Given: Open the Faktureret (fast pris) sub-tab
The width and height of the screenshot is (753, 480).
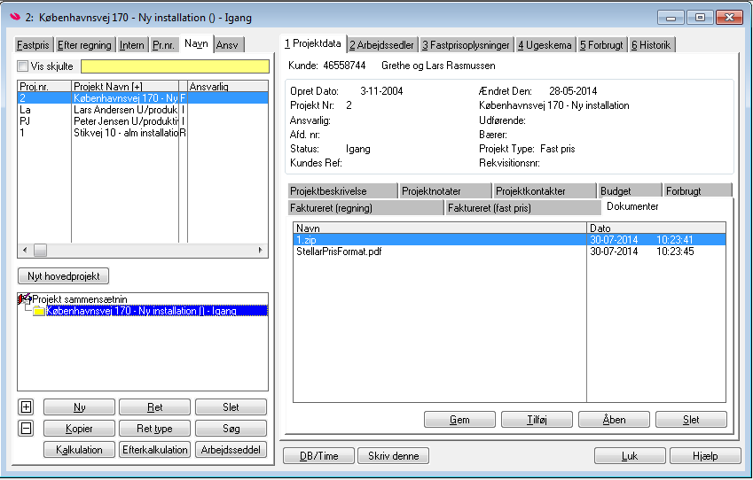Looking at the screenshot, I should click(x=523, y=207).
